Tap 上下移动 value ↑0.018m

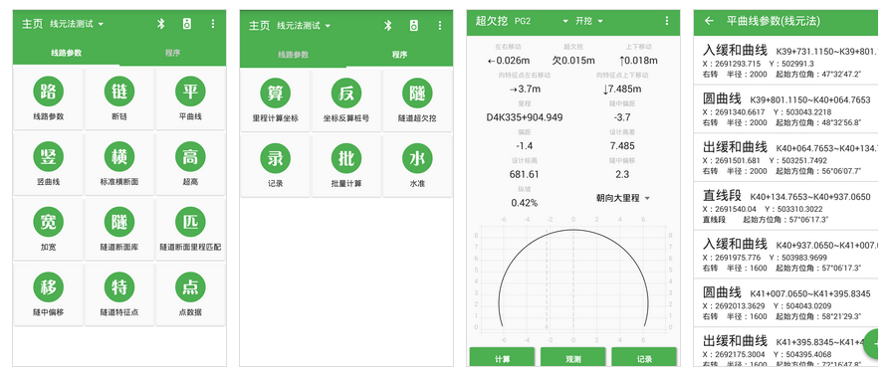click(638, 61)
